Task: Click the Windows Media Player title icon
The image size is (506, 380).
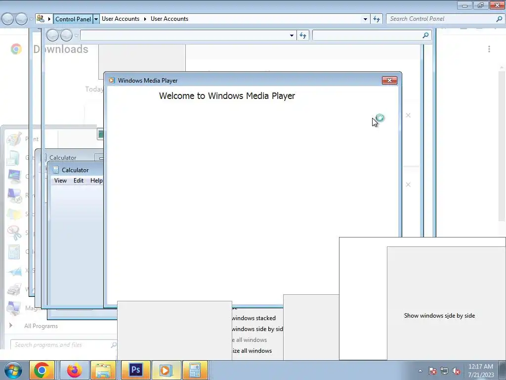Action: (x=112, y=81)
